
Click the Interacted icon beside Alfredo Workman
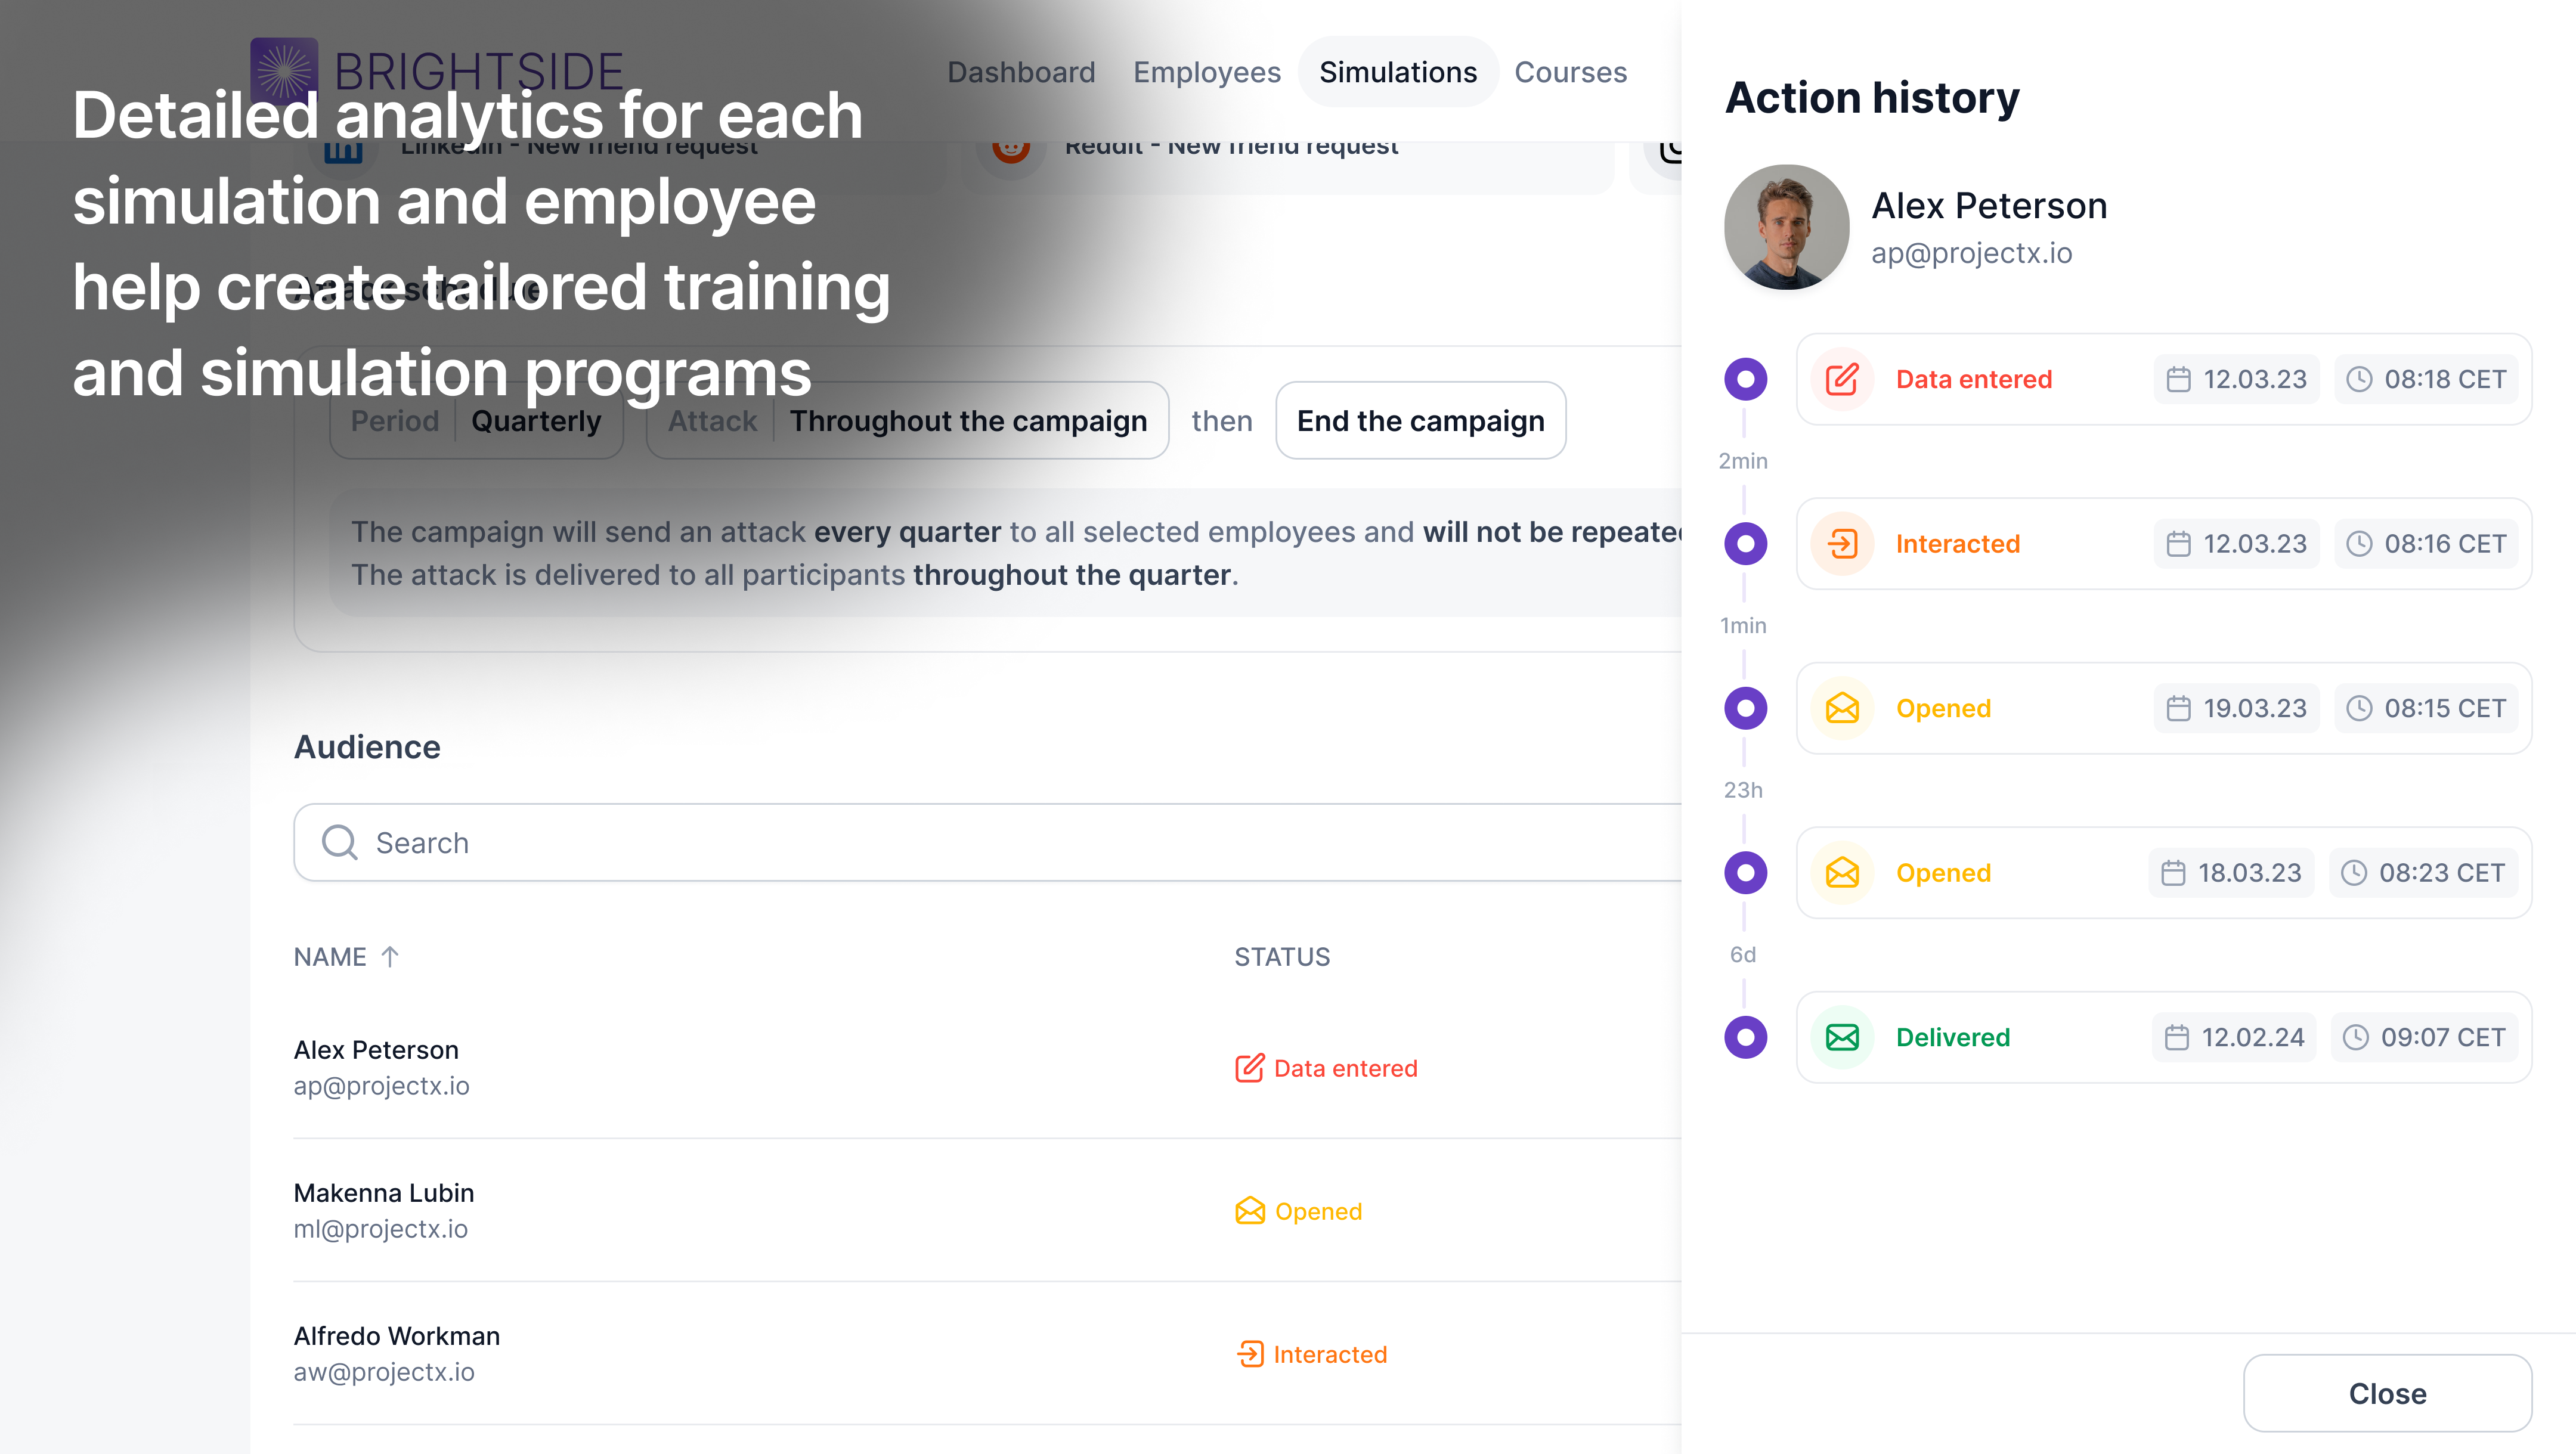click(x=1249, y=1354)
